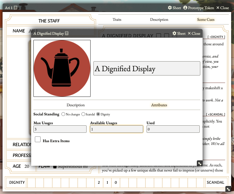The width and height of the screenshot is (234, 194).
Task: Click document ID icon beside A Dignified Display title
Action: [x=67, y=33]
